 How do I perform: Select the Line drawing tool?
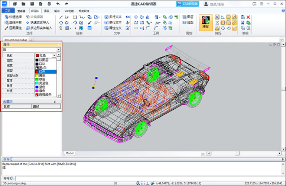tap(61, 17)
